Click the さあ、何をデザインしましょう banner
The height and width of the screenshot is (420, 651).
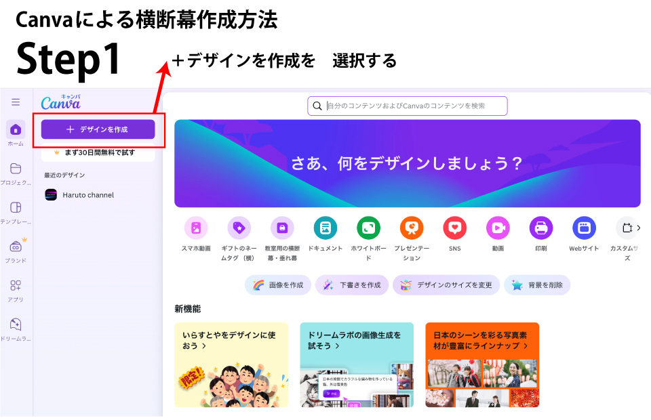[408, 163]
